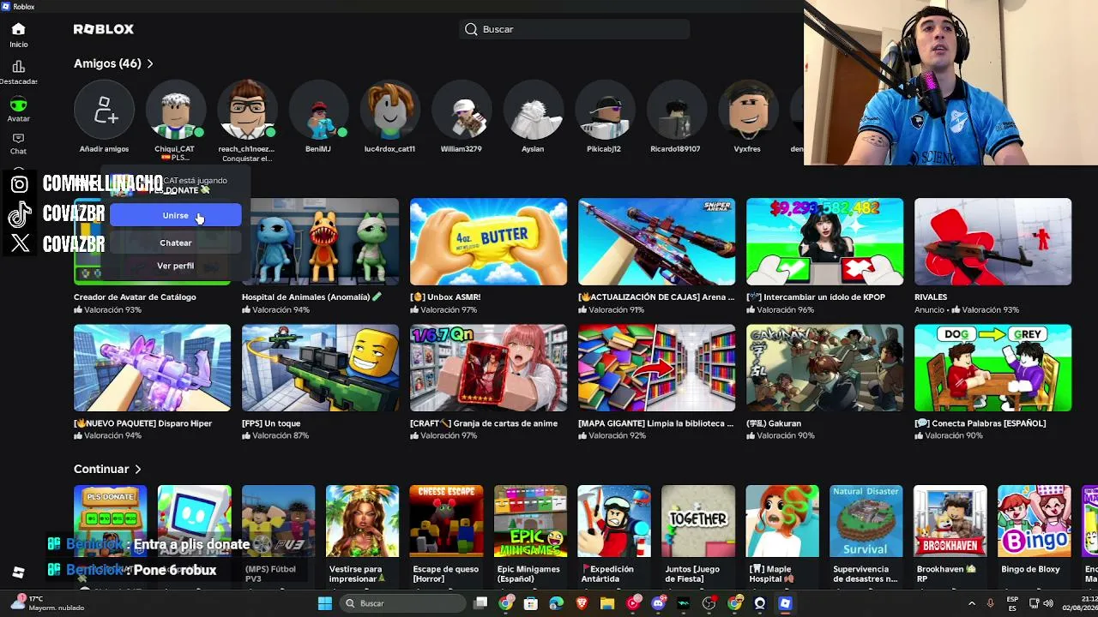Show hidden system tray icons
The image size is (1098, 617).
pyautogui.click(x=972, y=603)
